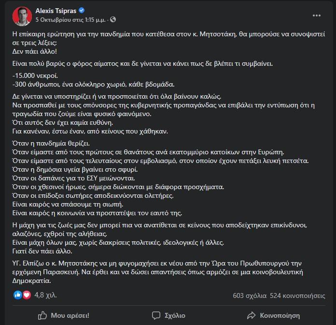Click the speech bubble comment icon
336x325 pixels.
[x=156, y=315]
